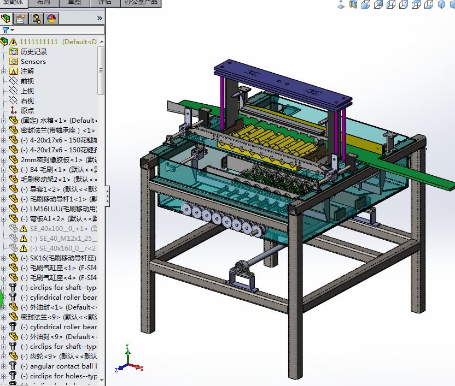Screen dimensions: 455x386
Task: Click the 上视 plane icon
Action: 14,91
